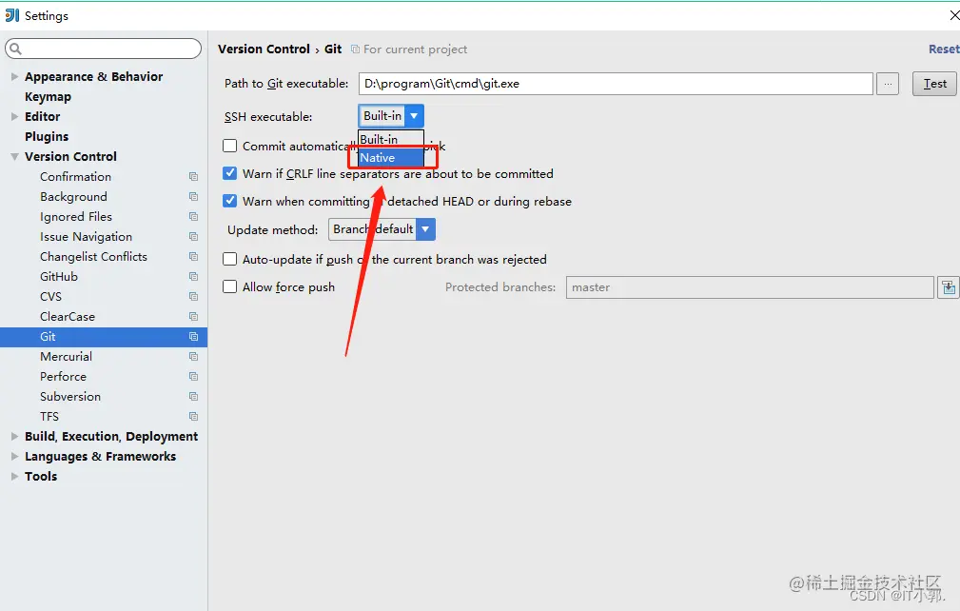Select Native in SSH executable list
This screenshot has height=611, width=960.
[391, 157]
